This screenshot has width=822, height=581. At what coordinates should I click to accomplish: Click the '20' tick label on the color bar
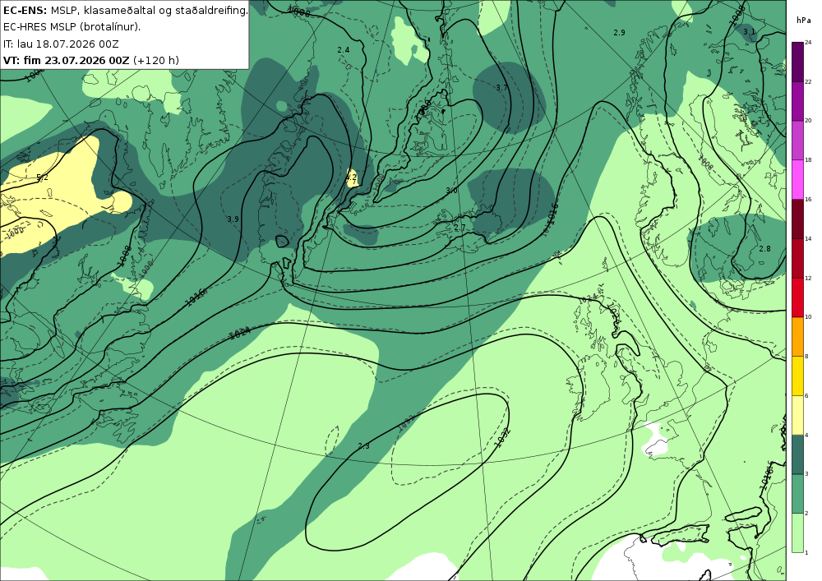click(x=808, y=121)
